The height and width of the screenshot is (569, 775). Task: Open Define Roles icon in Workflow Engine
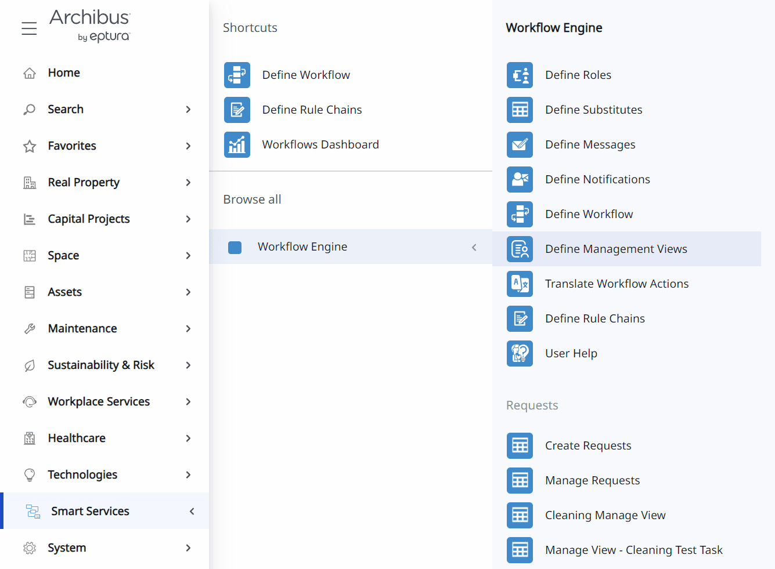pos(520,75)
